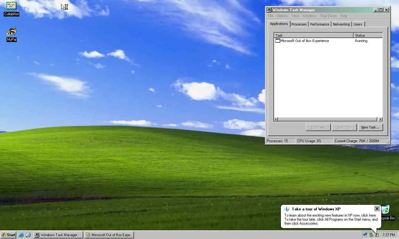Click the Task Manager title bar icon

269,10
